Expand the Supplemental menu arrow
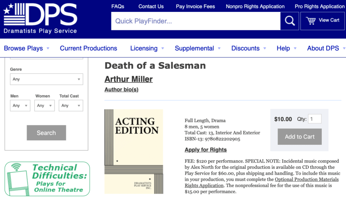The height and width of the screenshot is (198, 346). (x=219, y=48)
